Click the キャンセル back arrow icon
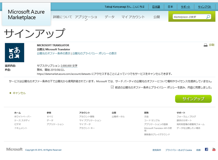Viewport: 218px width, 160px height. [10, 93]
